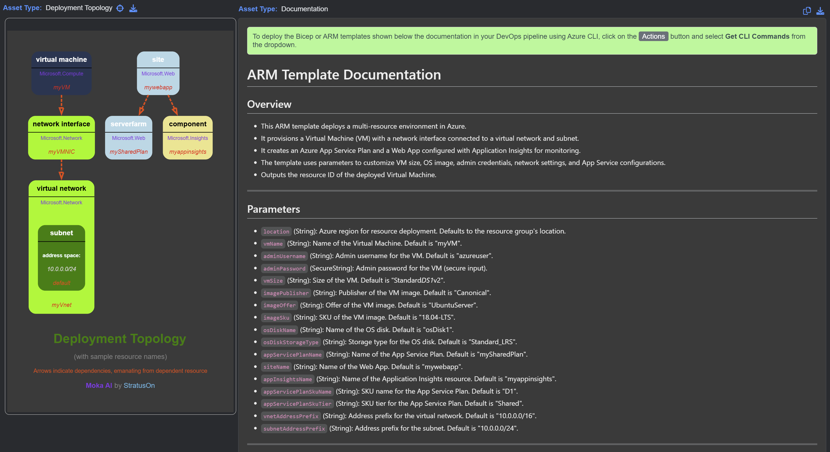Image resolution: width=830 pixels, height=452 pixels.
Task: Click the location parameter chip
Action: click(276, 231)
